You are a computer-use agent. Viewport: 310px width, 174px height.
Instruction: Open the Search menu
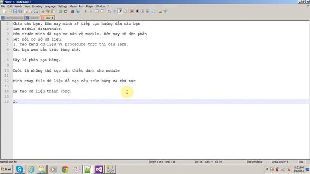point(18,6)
